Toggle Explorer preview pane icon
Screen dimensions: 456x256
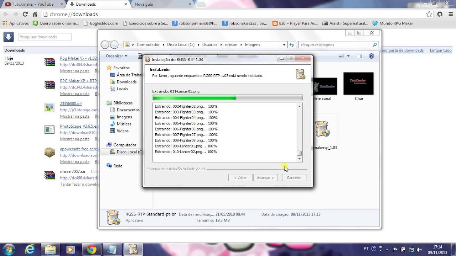[x=359, y=56]
